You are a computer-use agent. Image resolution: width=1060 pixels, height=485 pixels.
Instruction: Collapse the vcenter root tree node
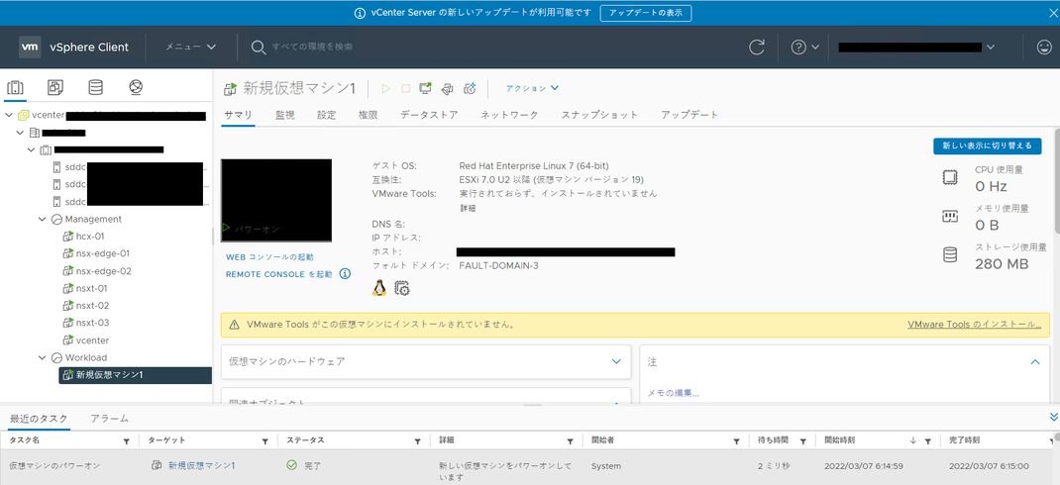pos(9,115)
